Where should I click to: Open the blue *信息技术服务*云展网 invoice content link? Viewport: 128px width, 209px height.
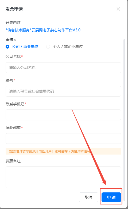43,30
